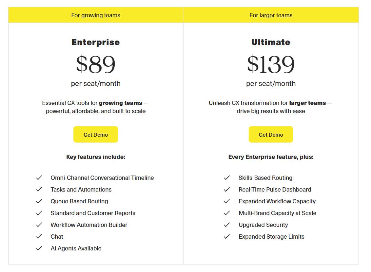Click the checkmark beside Skills-Based Routing

point(227,178)
